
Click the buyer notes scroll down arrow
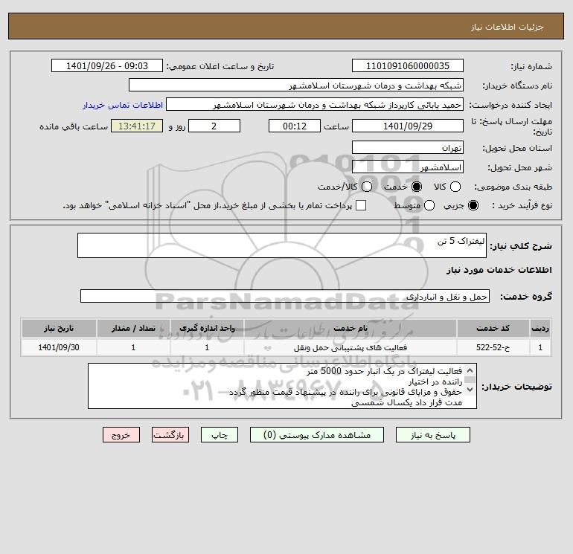[470, 390]
